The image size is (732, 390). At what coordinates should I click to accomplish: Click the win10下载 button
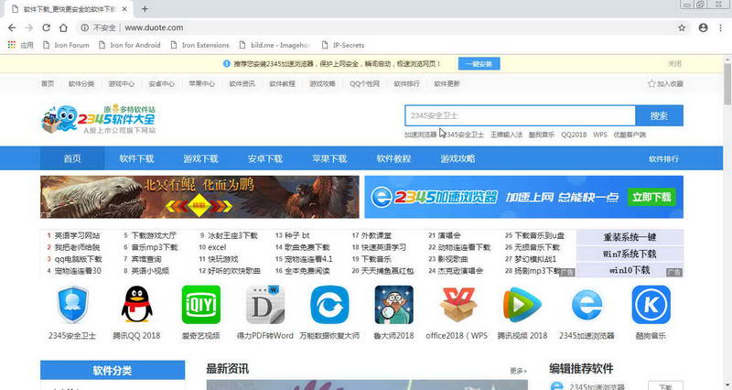tap(630, 270)
